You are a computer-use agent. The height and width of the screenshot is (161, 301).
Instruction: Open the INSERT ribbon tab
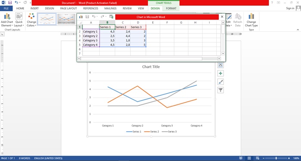click(34, 9)
